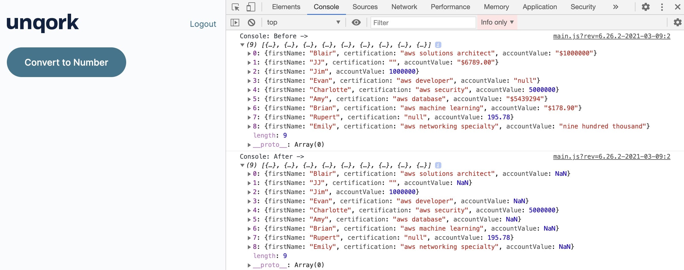The width and height of the screenshot is (684, 270).
Task: Expand Before item 6 Brian with $178.90
Action: coord(249,108)
